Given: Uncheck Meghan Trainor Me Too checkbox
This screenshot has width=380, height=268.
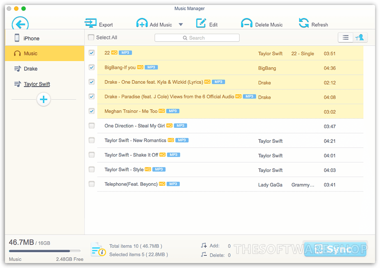Looking at the screenshot, I should click(92, 111).
